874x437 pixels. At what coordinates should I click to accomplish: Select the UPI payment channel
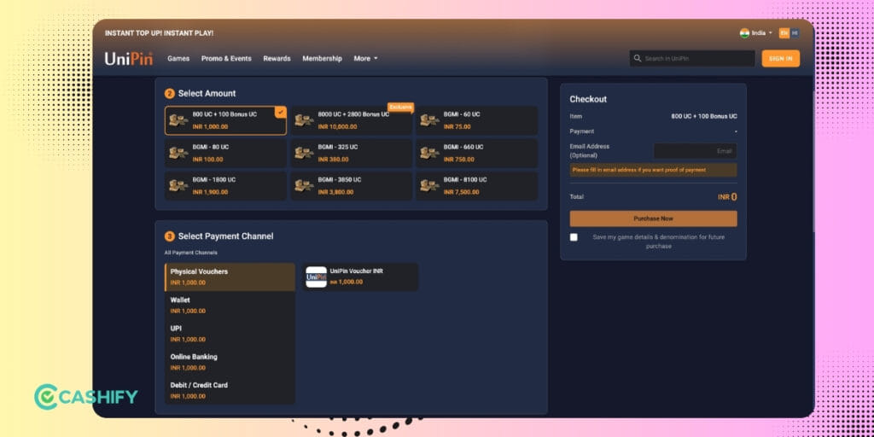(230, 334)
